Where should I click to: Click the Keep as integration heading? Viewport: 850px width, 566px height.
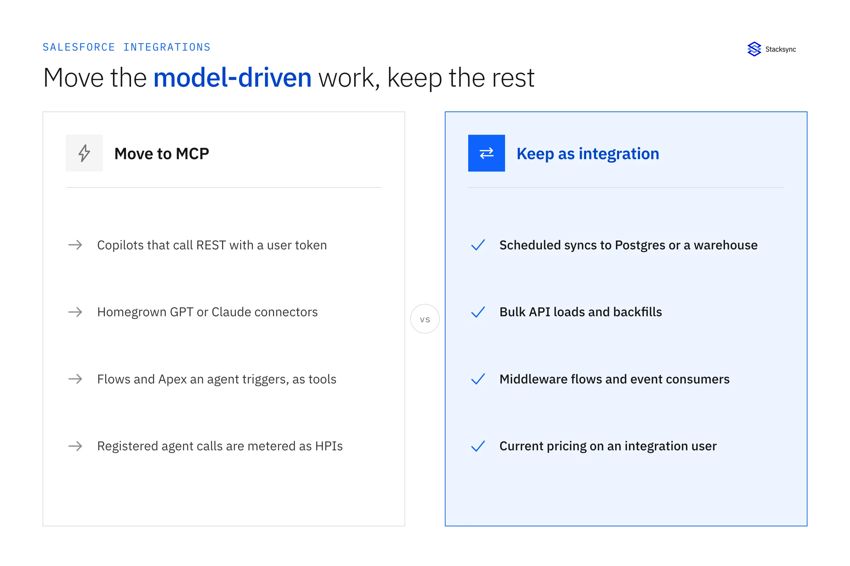point(588,154)
